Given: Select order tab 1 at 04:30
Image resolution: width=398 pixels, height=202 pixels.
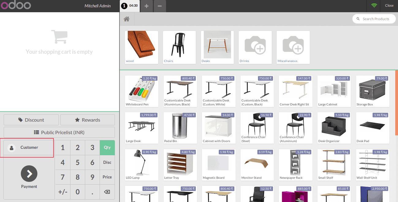Looking at the screenshot, I should pos(130,6).
